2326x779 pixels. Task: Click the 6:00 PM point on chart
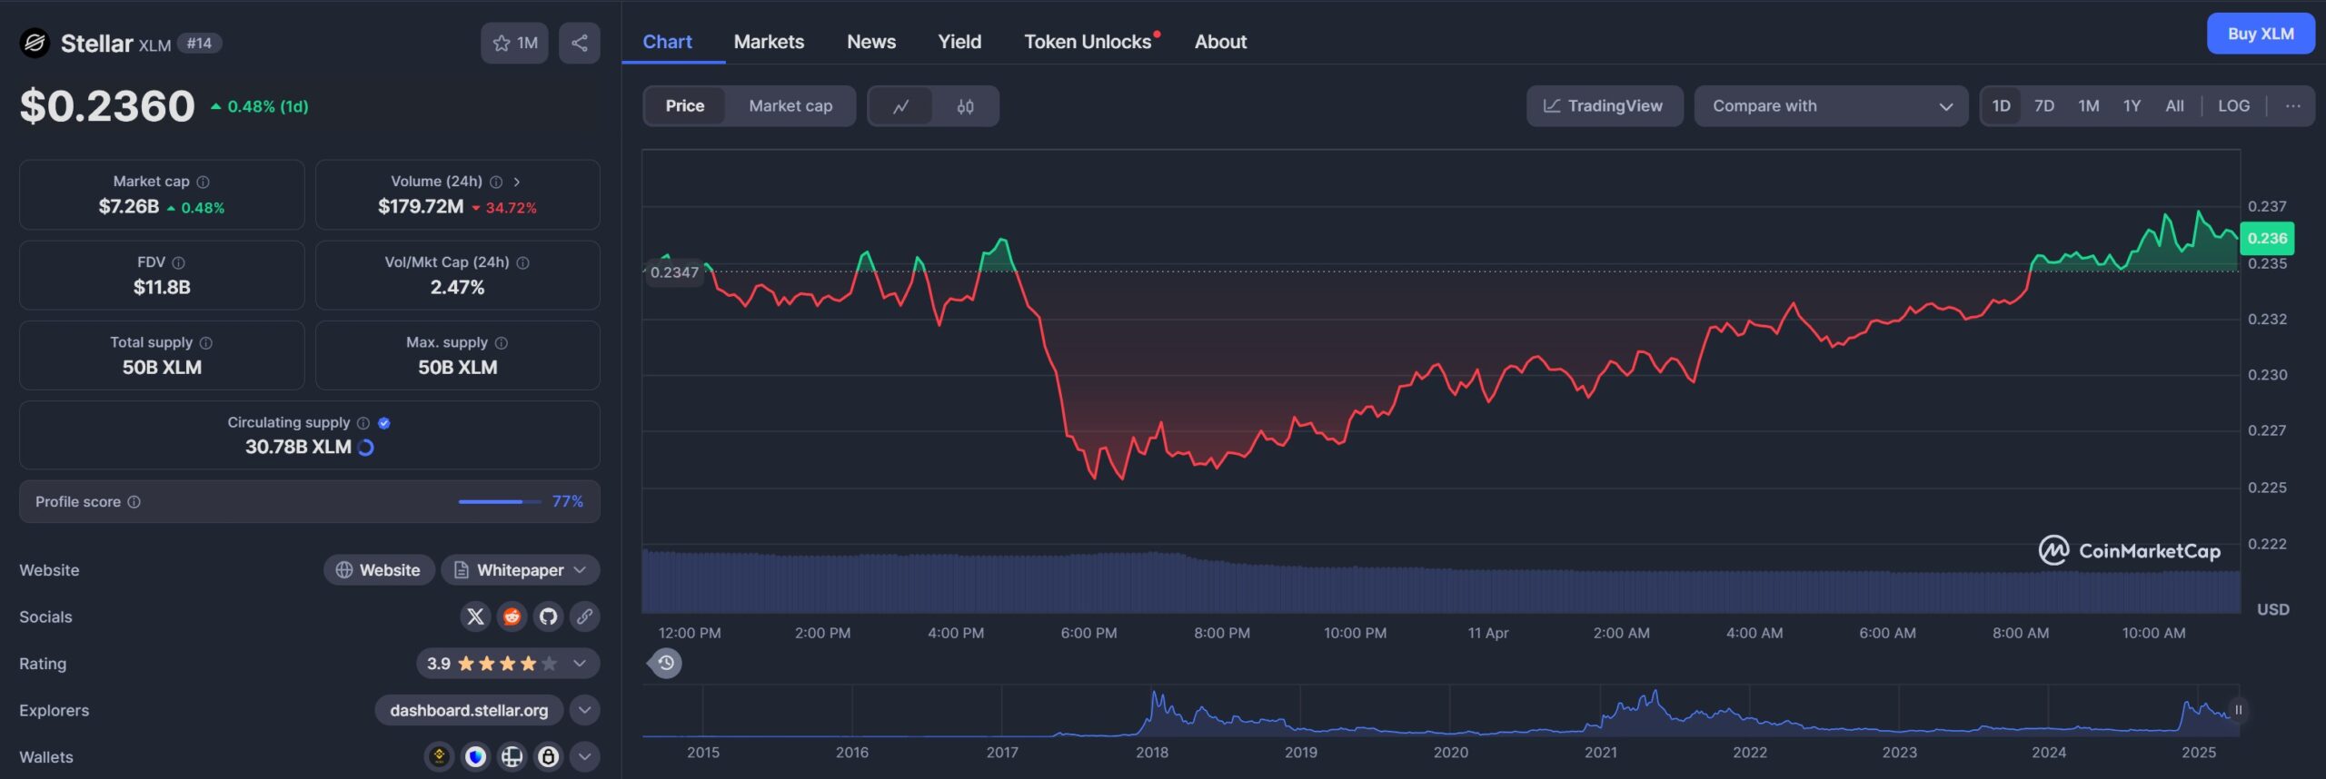(1088, 633)
